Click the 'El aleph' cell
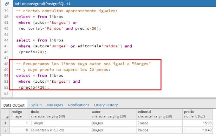The width and height of the screenshot is (216, 136). click(60, 123)
